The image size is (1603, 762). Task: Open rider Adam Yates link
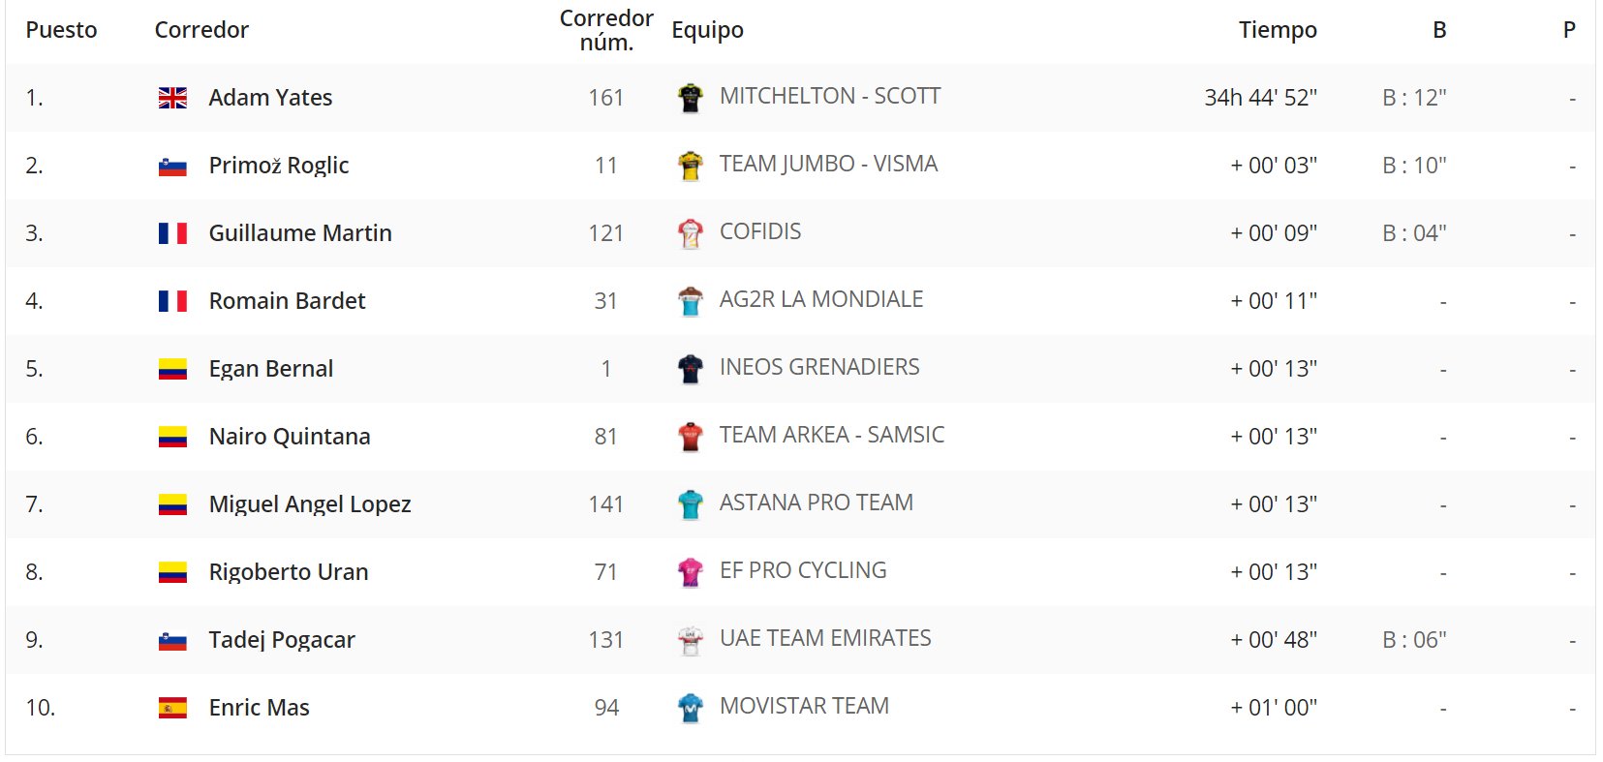click(x=270, y=98)
